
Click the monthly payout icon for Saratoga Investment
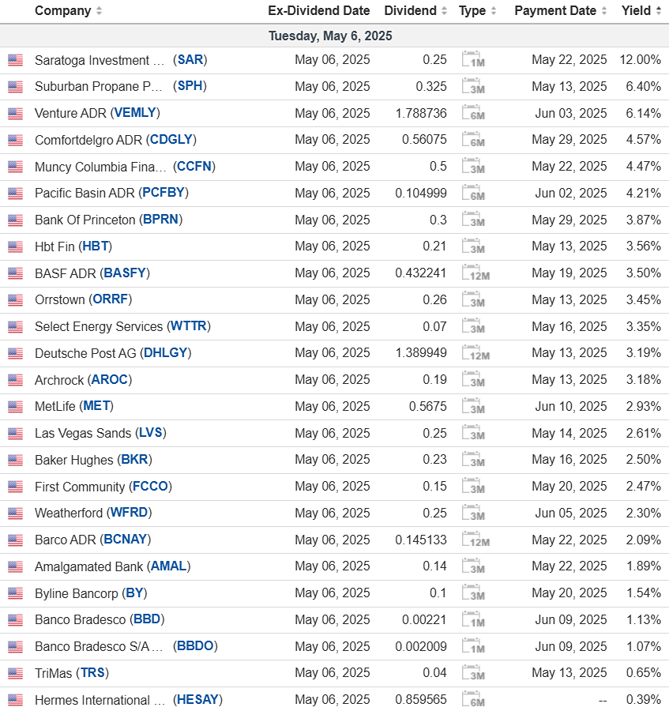coord(472,61)
